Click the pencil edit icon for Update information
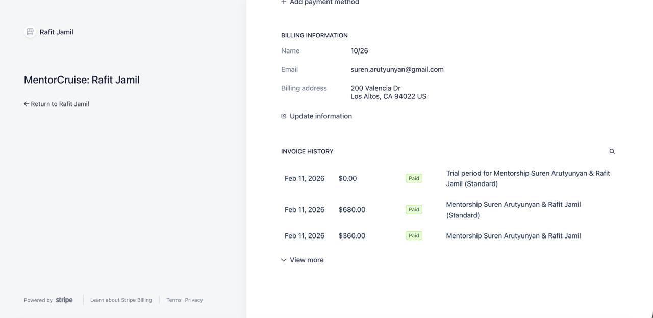 [284, 116]
